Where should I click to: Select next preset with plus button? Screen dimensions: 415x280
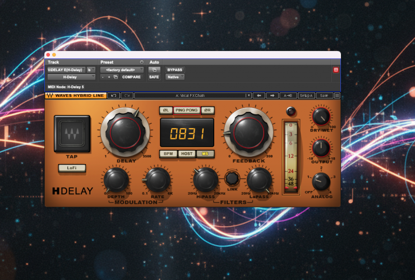pos(109,77)
